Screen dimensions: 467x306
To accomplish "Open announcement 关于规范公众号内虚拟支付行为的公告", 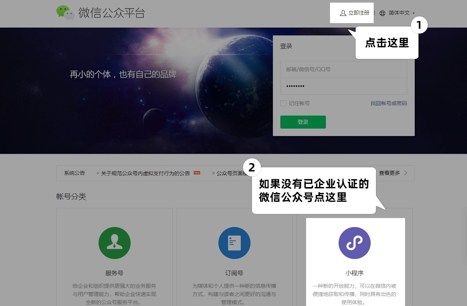I will pyautogui.click(x=146, y=173).
